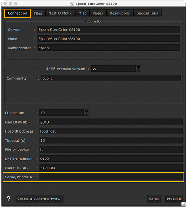Click the File or device field

(x=110, y=149)
